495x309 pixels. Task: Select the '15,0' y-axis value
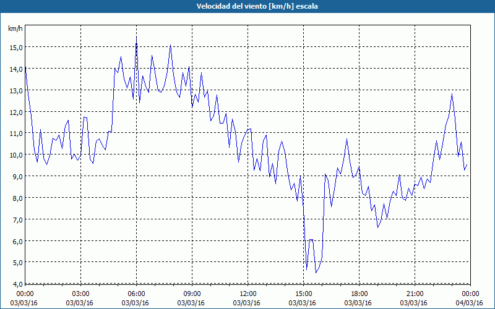tap(16, 48)
